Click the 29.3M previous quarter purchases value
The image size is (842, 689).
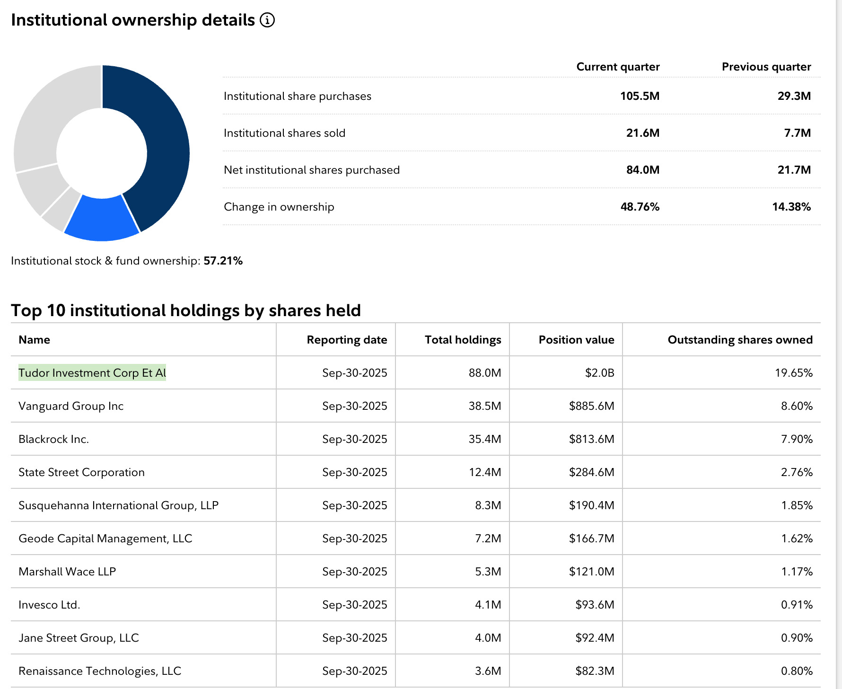click(x=794, y=96)
